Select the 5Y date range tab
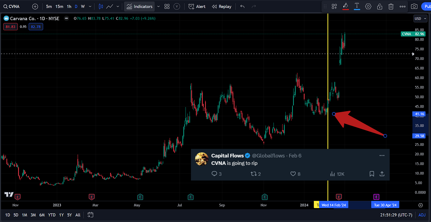 coord(69,215)
